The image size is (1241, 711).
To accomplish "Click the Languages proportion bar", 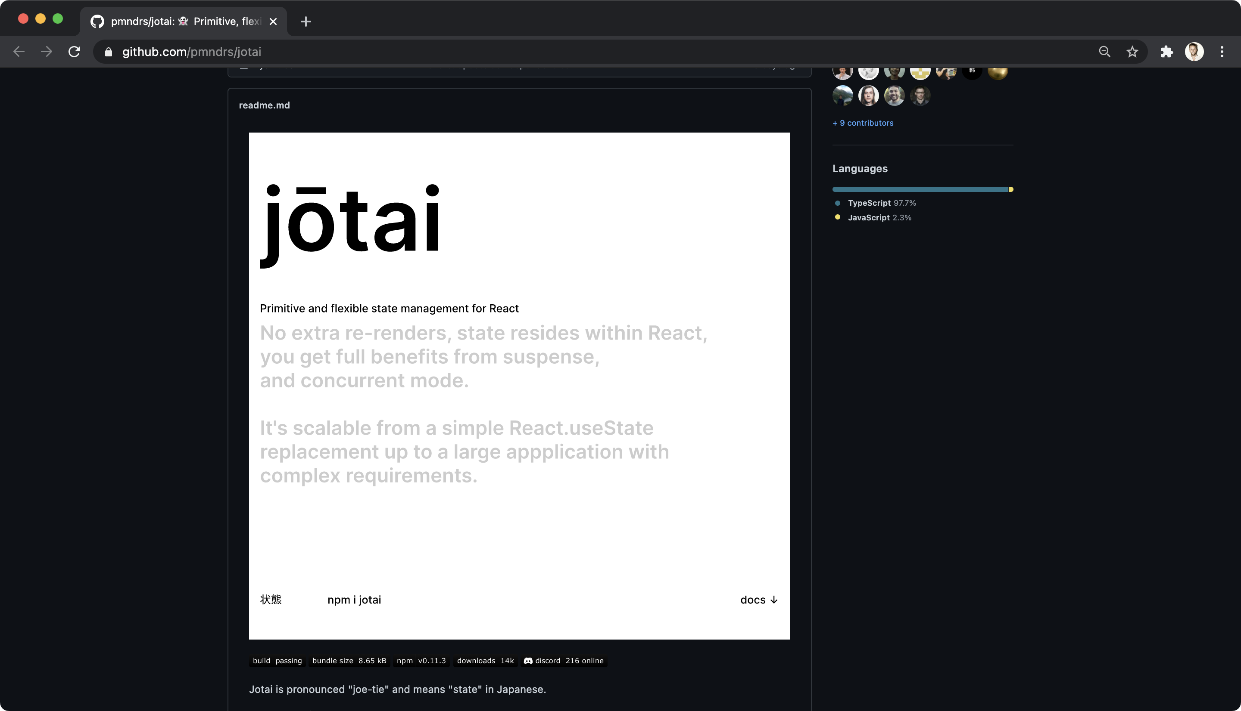I will (x=922, y=189).
